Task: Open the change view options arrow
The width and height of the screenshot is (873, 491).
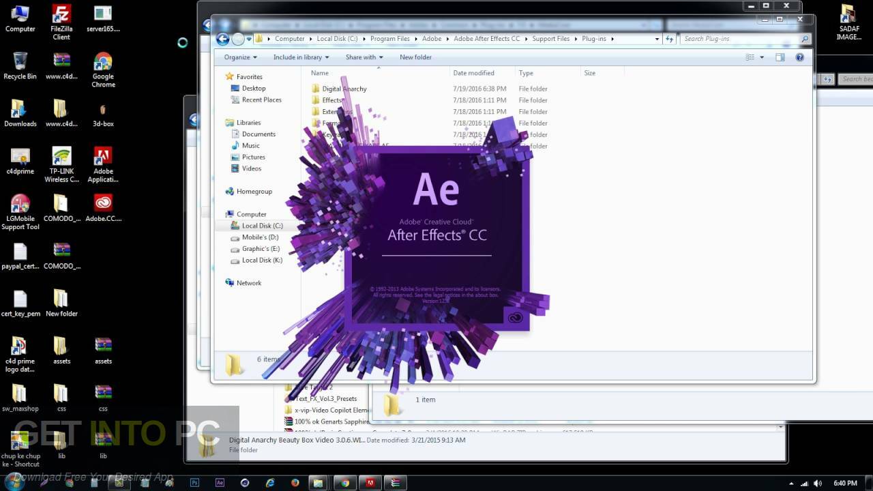Action: pyautogui.click(x=762, y=57)
